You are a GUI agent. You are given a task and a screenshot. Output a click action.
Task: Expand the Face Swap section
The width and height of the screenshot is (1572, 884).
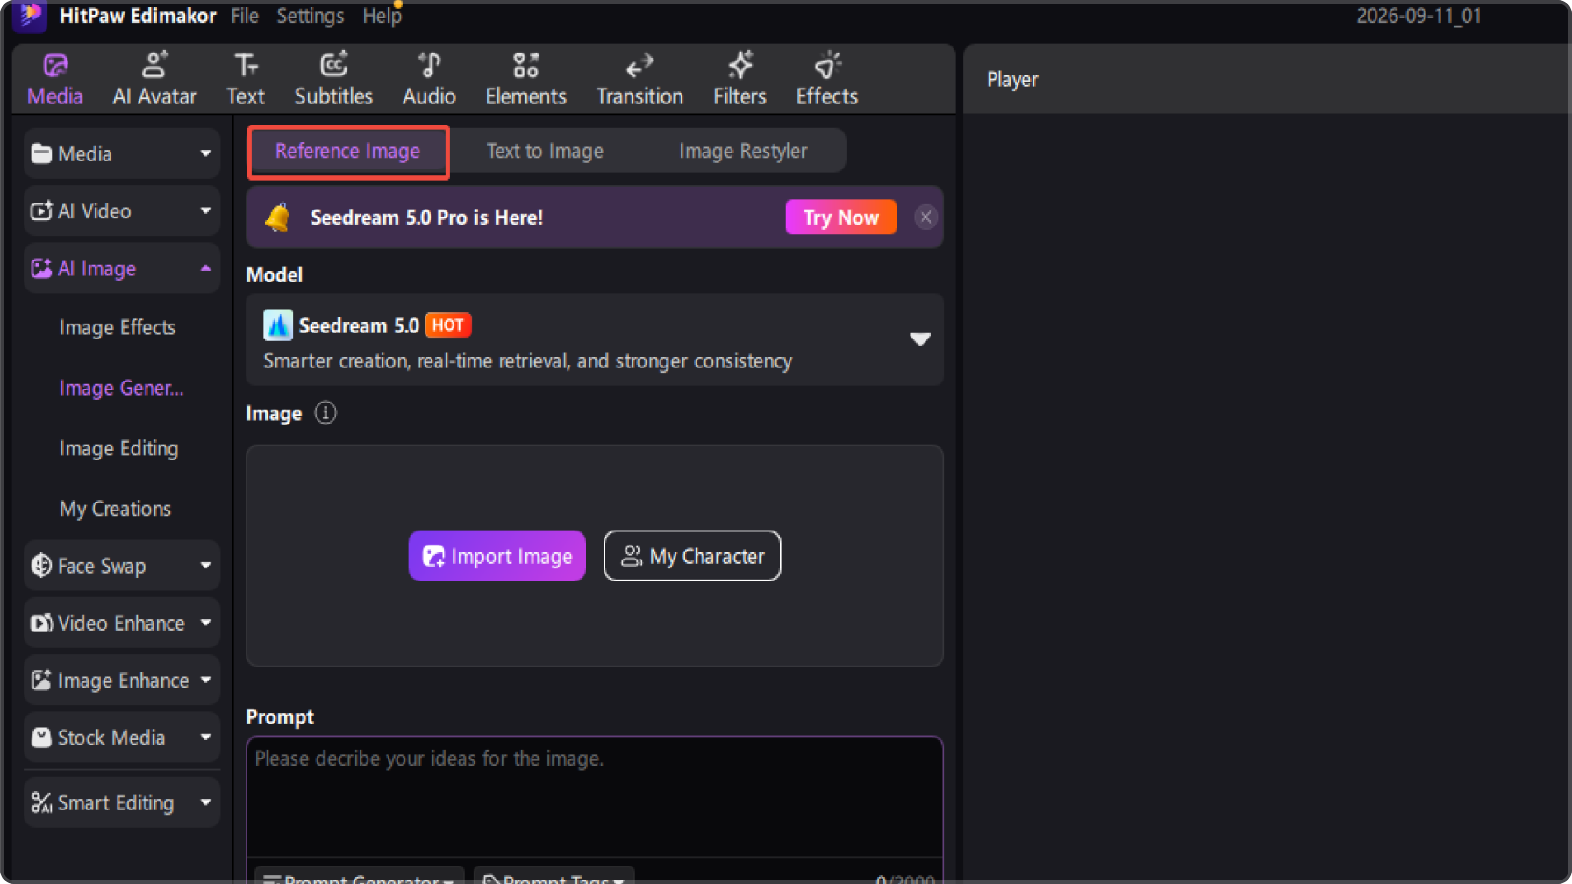coord(122,566)
